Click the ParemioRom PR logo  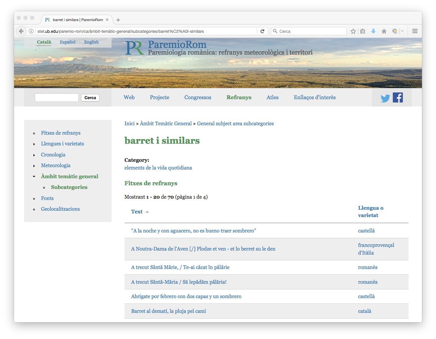(135, 48)
